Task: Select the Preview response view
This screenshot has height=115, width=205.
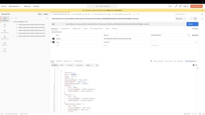Action: click(70, 65)
